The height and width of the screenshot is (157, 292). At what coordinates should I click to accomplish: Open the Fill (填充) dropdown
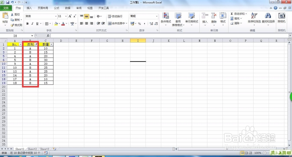[x=236, y=19]
